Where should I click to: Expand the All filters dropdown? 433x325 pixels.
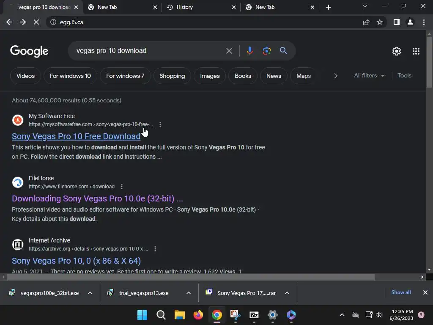click(x=369, y=75)
